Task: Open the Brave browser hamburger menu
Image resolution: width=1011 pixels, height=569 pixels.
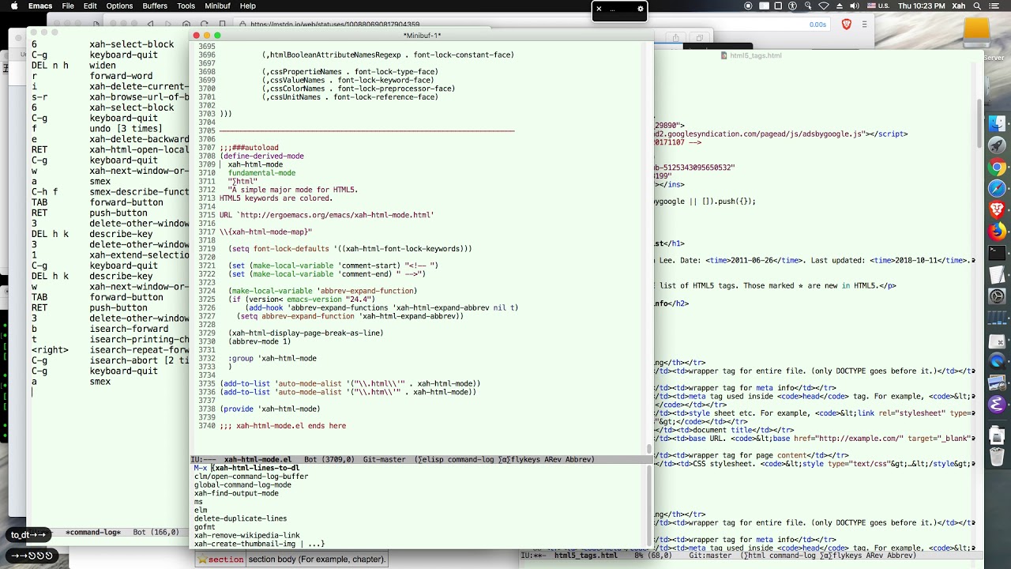Action: [864, 24]
